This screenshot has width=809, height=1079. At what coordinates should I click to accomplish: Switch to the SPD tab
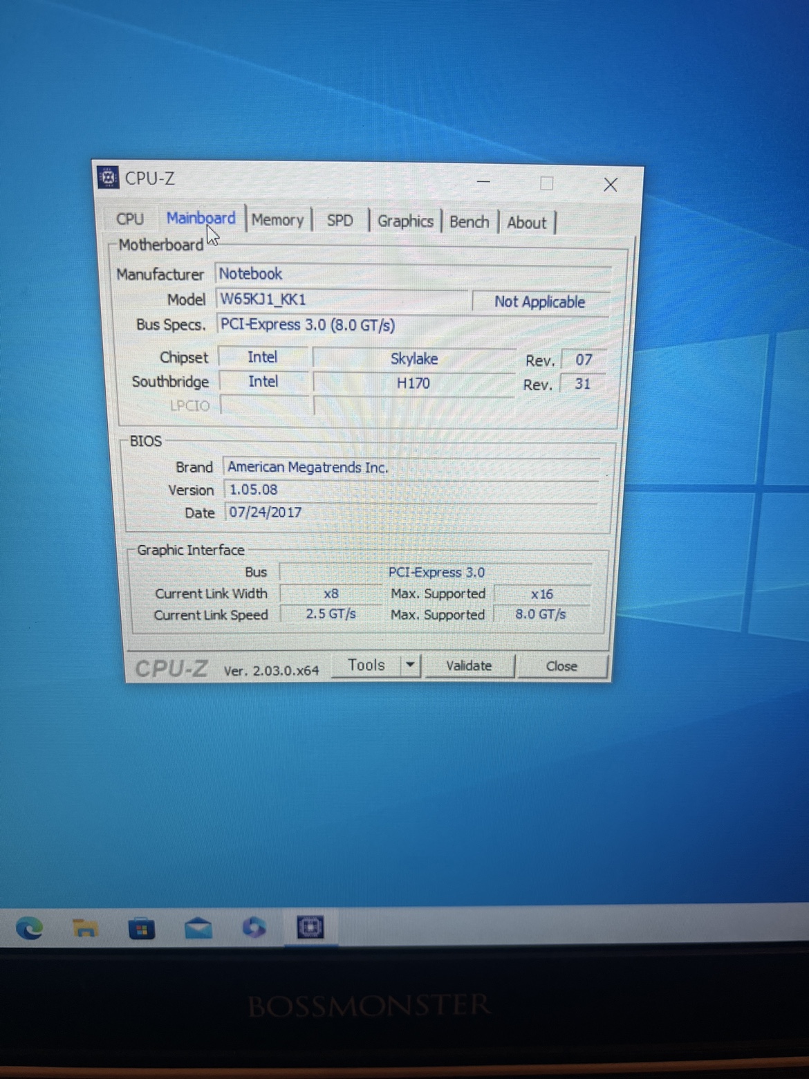click(x=340, y=221)
